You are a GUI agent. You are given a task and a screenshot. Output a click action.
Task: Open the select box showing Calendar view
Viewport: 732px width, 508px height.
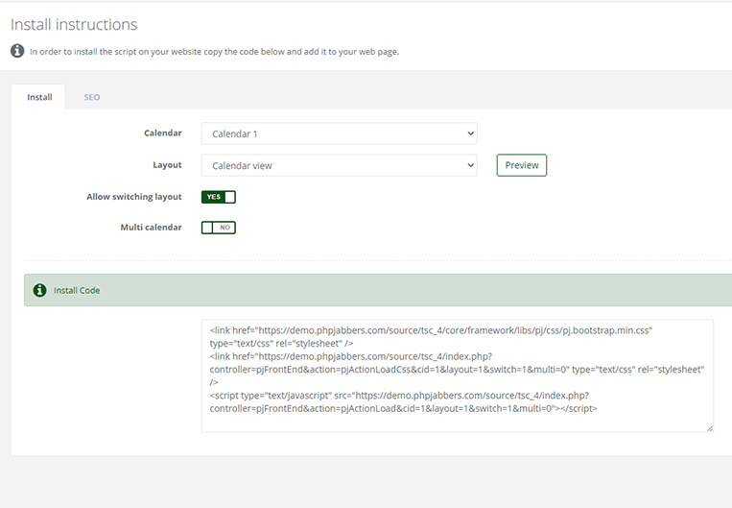pyautogui.click(x=340, y=165)
